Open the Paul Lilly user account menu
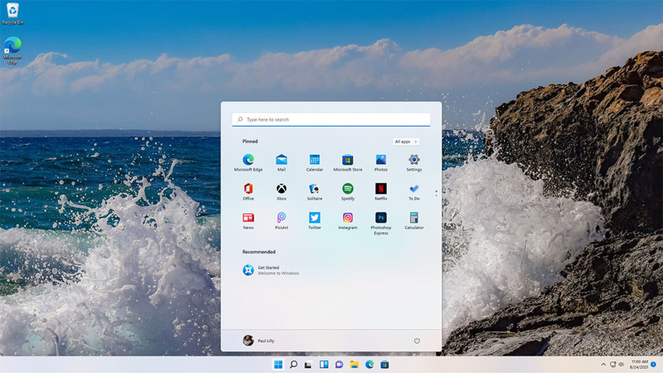Viewport: 663px width, 373px height. coord(258,341)
